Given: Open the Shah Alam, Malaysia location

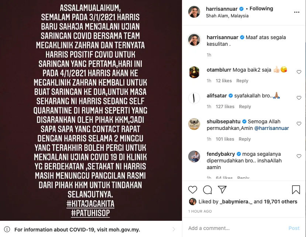Looking at the screenshot, I should (x=227, y=16).
